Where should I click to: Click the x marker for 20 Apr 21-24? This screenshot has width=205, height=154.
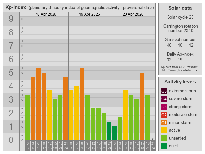(153, 139)
